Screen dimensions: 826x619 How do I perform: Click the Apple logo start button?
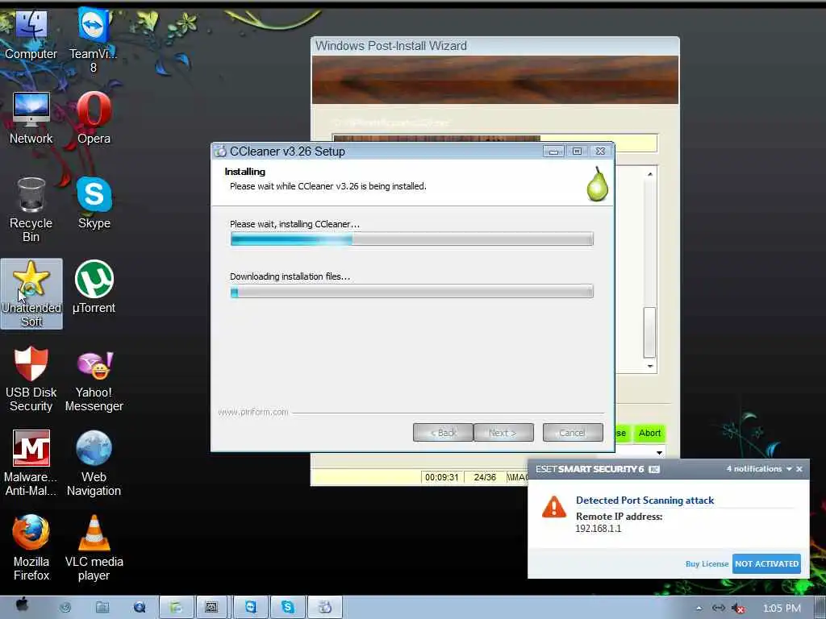(x=22, y=605)
